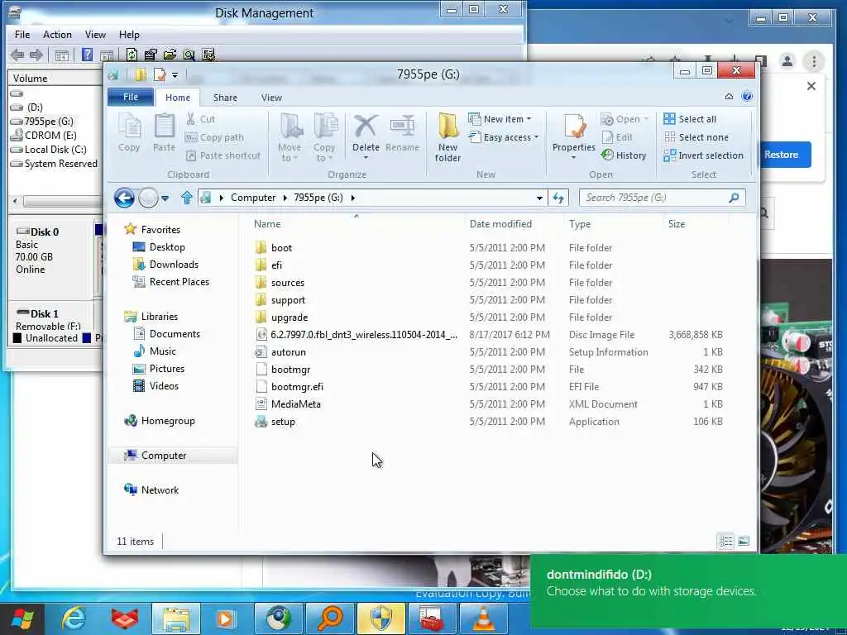Click the Paste icon in the ribbon
This screenshot has height=635, width=847.
click(x=164, y=133)
